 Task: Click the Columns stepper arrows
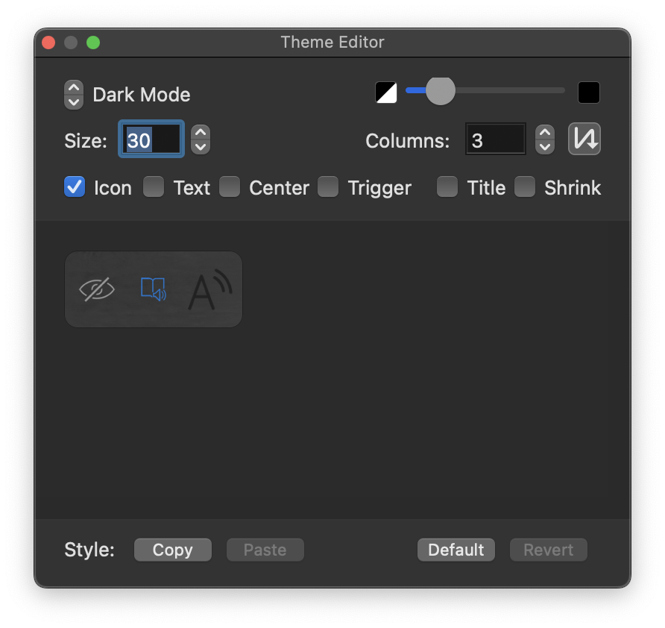(x=545, y=139)
